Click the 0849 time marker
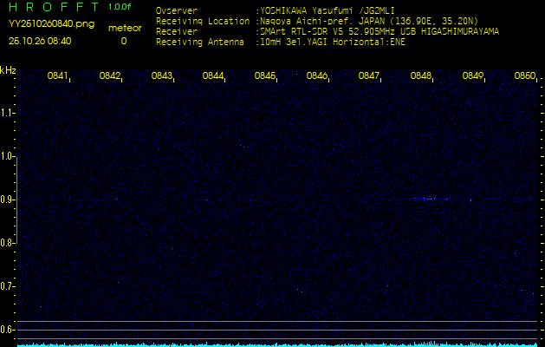The height and width of the screenshot is (347, 545). tap(473, 75)
